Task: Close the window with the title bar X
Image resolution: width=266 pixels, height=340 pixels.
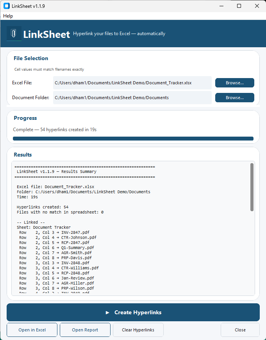Action: pyautogui.click(x=257, y=6)
